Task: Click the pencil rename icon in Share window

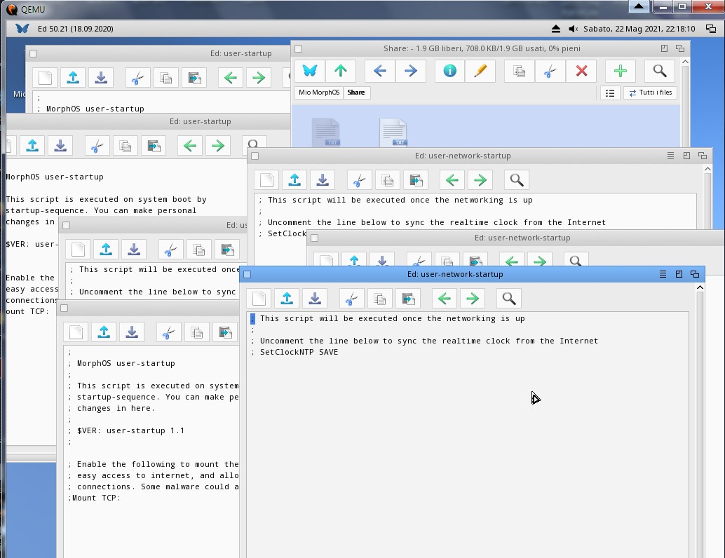Action: coord(480,71)
